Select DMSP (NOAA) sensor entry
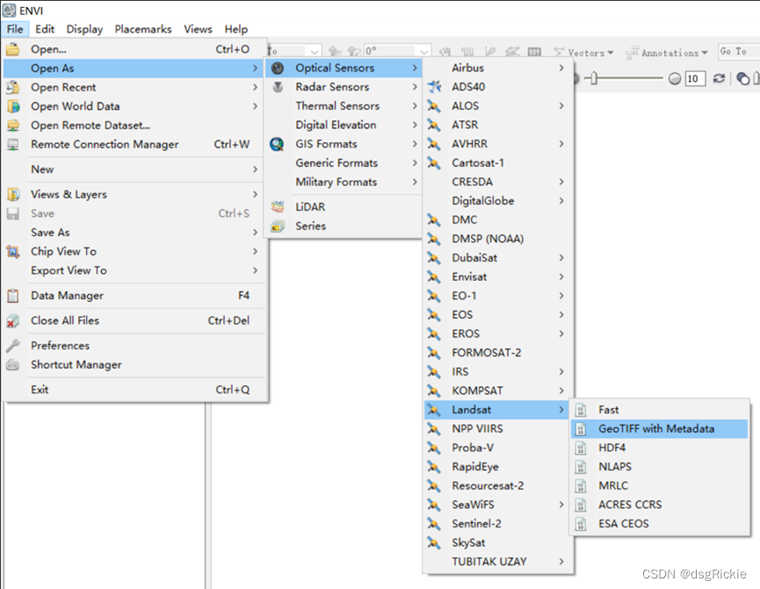The image size is (760, 589). coord(498,238)
